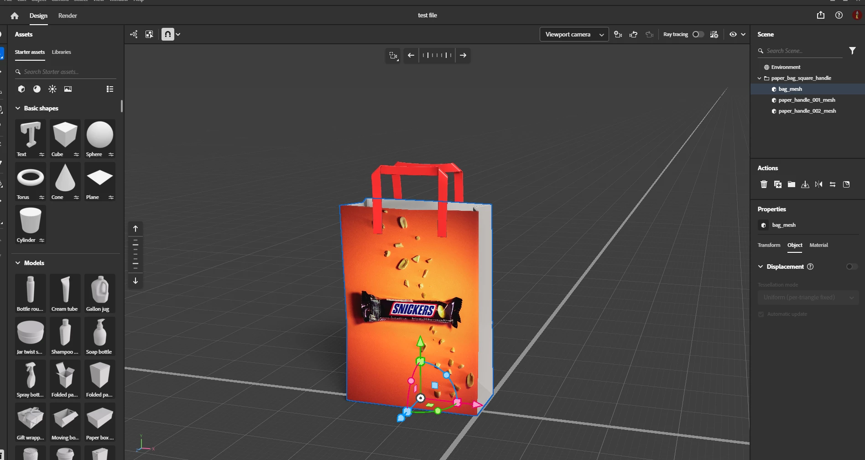Group selection into a folder
The height and width of the screenshot is (460, 865).
pos(792,184)
